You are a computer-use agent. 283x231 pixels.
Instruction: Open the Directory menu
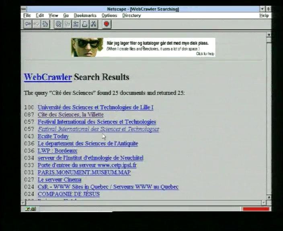pyautogui.click(x=131, y=16)
